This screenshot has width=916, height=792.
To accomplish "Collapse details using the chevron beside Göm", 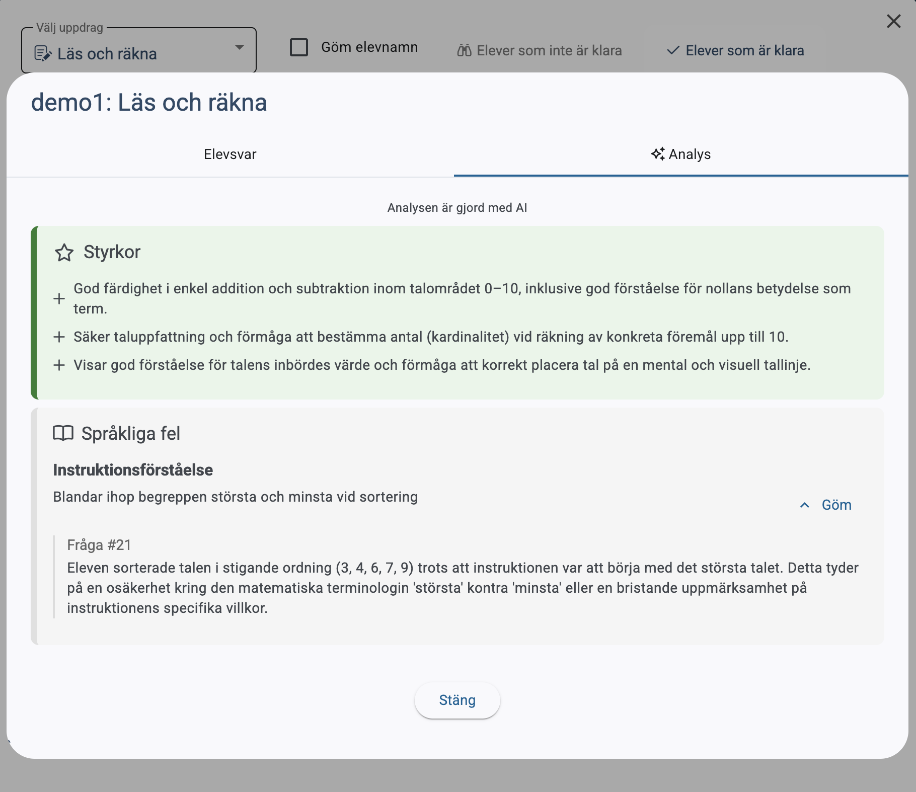I will click(805, 505).
